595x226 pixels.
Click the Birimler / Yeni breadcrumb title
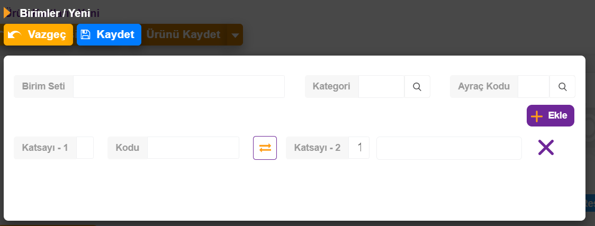tap(55, 13)
